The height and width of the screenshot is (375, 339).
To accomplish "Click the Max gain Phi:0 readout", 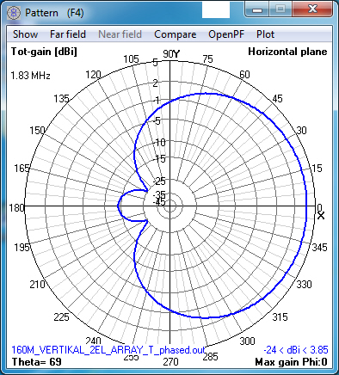I will [x=291, y=362].
